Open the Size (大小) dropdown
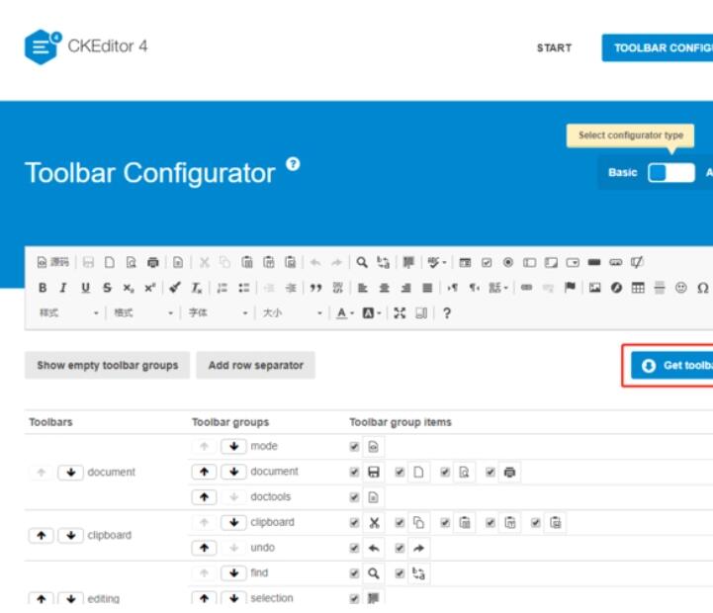The height and width of the screenshot is (613, 713). (292, 312)
